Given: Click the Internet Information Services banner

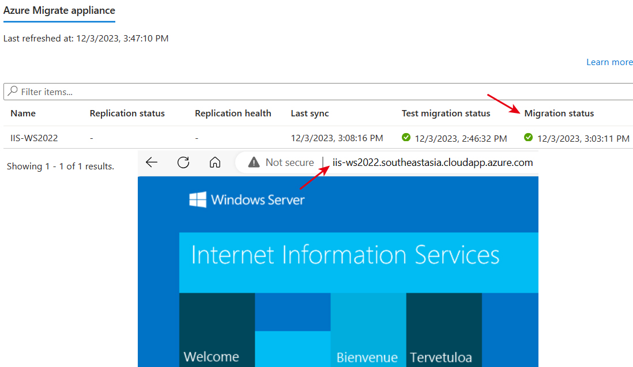Looking at the screenshot, I should (359, 262).
